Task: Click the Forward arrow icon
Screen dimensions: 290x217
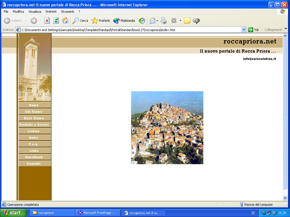Action: (x=34, y=21)
